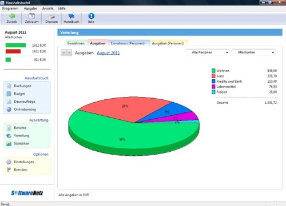Go to previous month arrow button
Image resolution: width=286 pixels, height=206 pixels.
pos(64,52)
